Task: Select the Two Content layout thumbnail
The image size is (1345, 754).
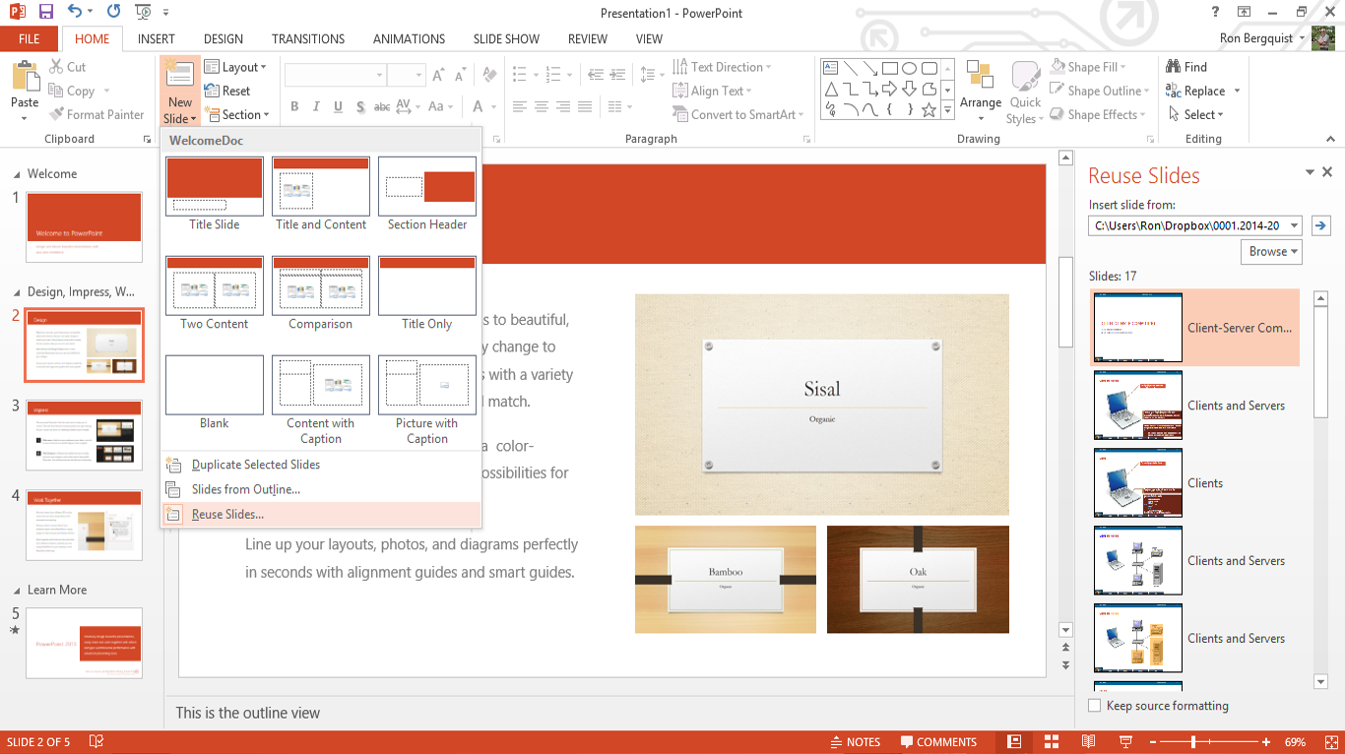Action: point(215,285)
